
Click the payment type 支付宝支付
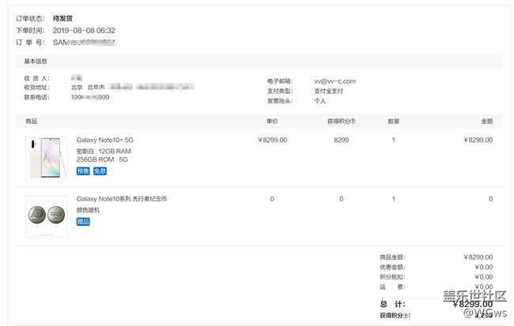328,91
